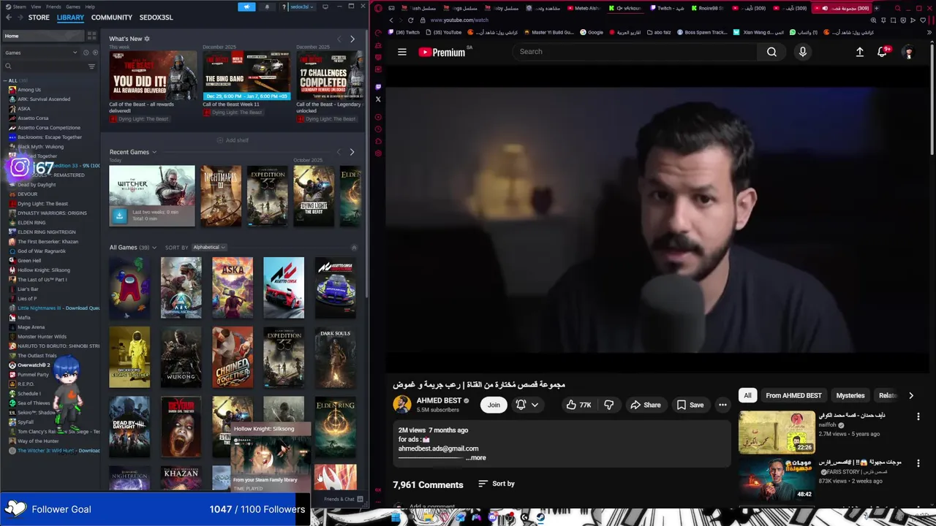Click YouTube search magnifier button
Viewport: 936px width, 526px height.
[771, 52]
